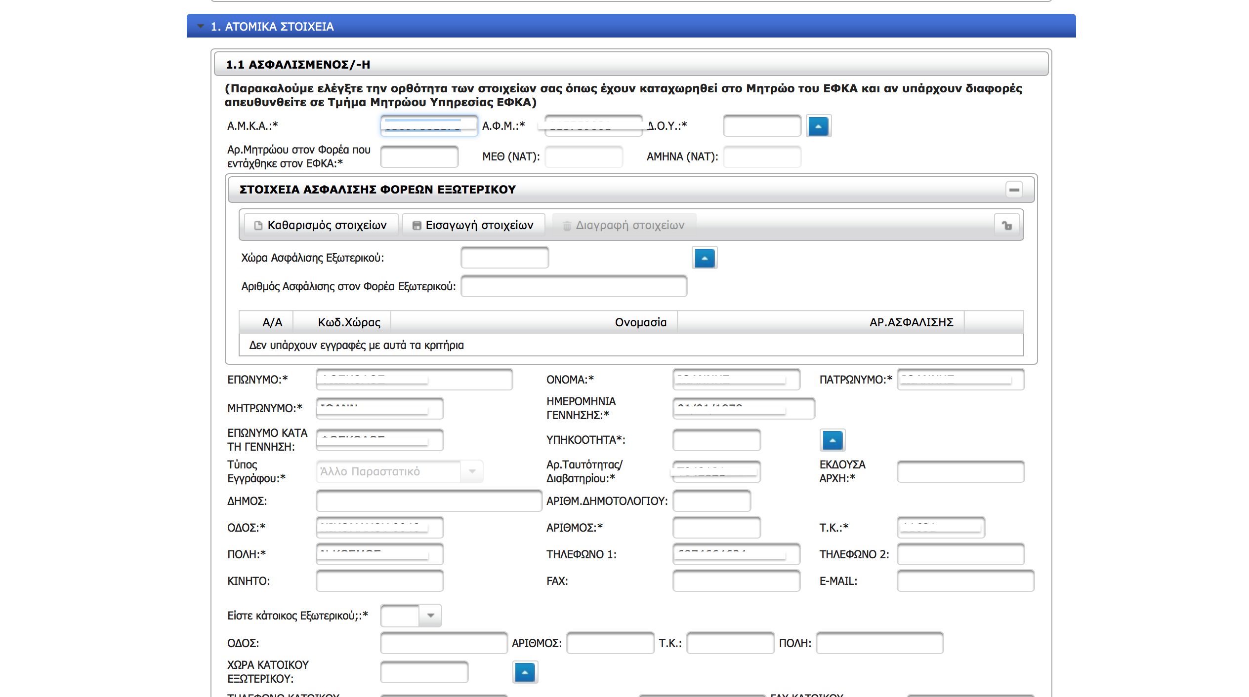Open the lookup for Χώρα Ασφάλισης Εξωτερικού

tap(705, 258)
